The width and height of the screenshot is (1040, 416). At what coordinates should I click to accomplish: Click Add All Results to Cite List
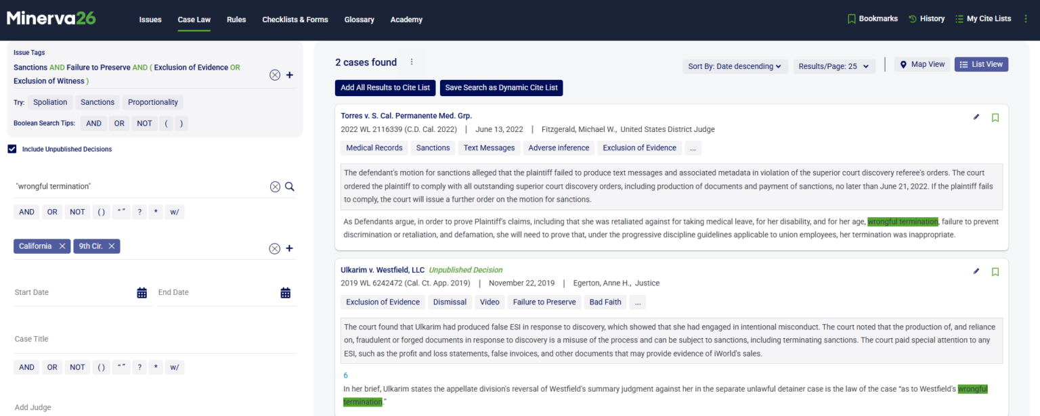[385, 88]
